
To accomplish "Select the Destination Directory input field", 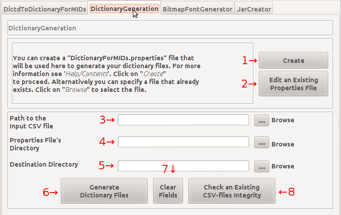I will pyautogui.click(x=183, y=166).
